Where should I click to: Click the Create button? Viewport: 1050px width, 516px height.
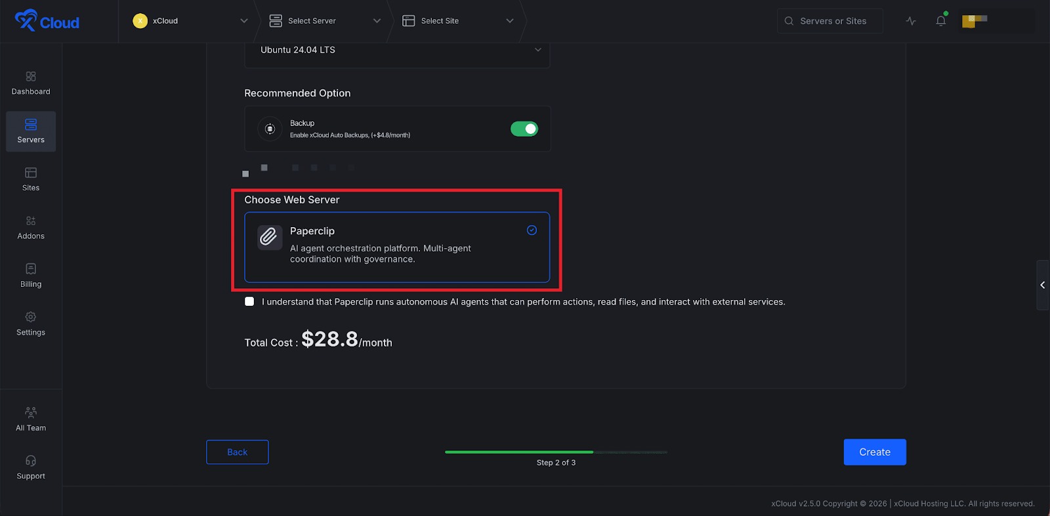click(x=874, y=452)
